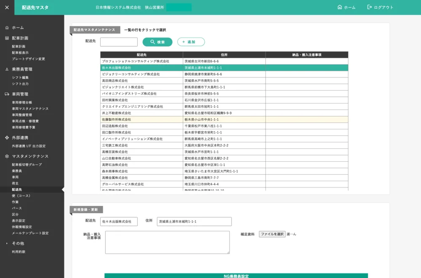Select the 車両管理 truck icon
The image size is (421, 278).
tap(7, 94)
